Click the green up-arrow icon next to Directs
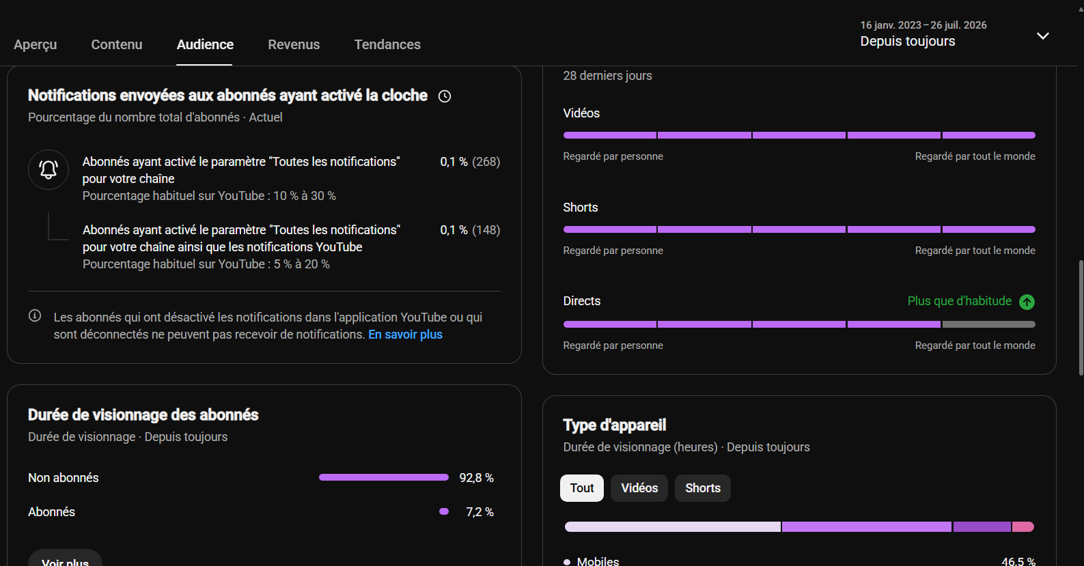Image resolution: width=1084 pixels, height=566 pixels. (1027, 302)
